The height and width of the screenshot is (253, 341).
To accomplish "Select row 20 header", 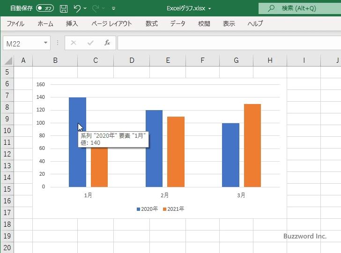I will (7, 247).
